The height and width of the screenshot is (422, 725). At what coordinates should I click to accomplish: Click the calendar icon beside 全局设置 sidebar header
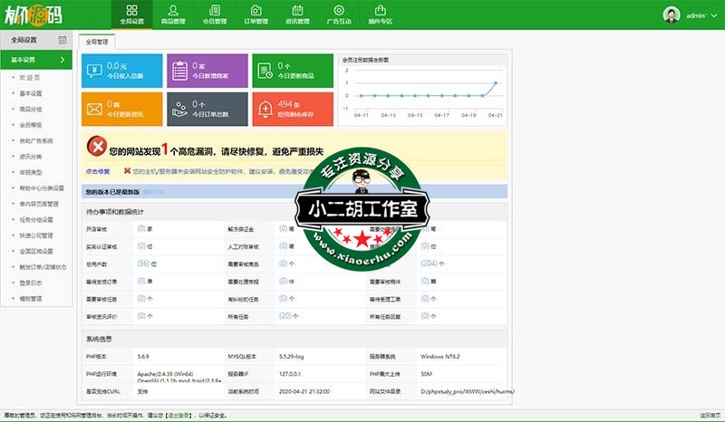click(62, 40)
